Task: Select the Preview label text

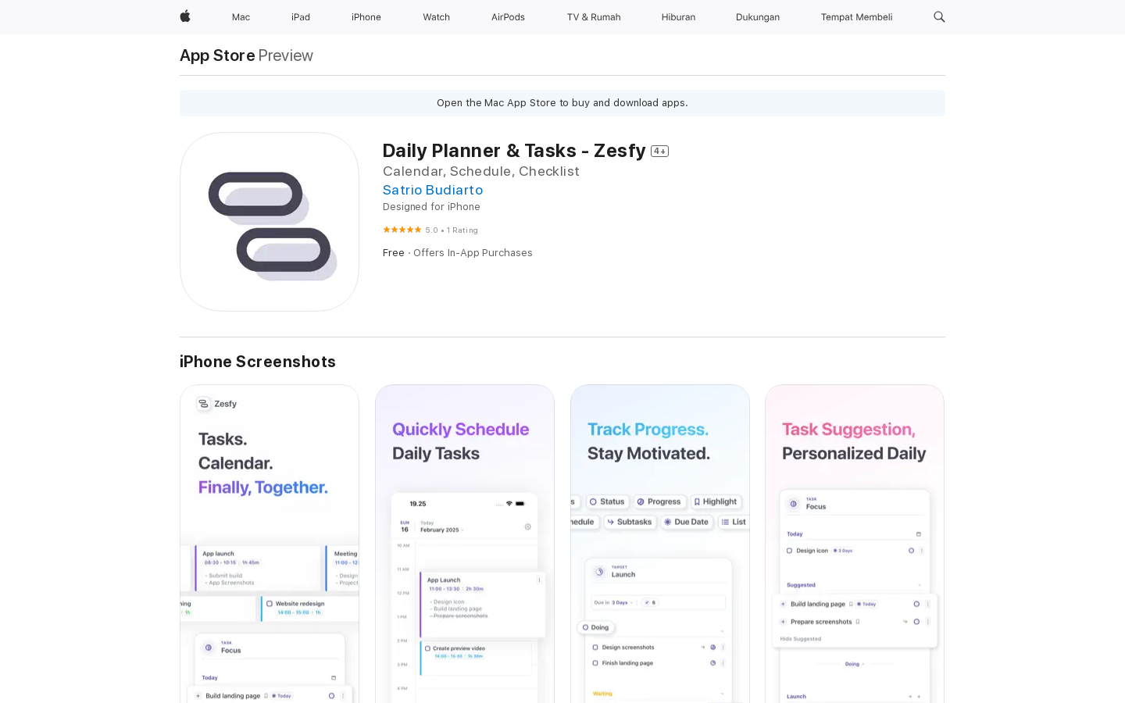Action: (x=286, y=55)
